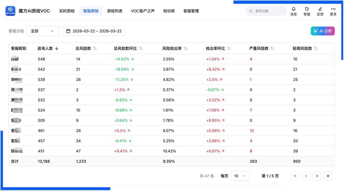Click the AI 分析 button
Image resolution: width=344 pixels, height=191 pixels.
323,31
